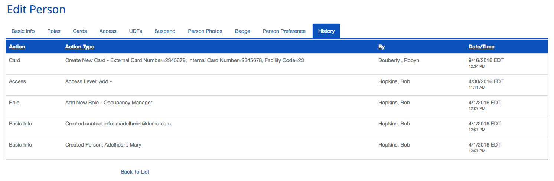Click the Back To List link

pos(135,172)
